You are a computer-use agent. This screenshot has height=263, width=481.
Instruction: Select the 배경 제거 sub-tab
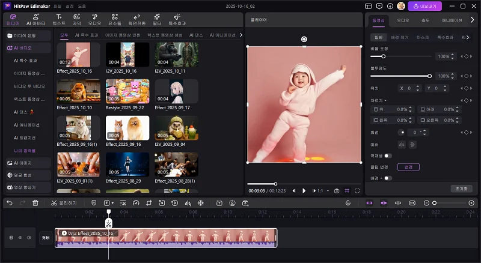[x=399, y=37]
